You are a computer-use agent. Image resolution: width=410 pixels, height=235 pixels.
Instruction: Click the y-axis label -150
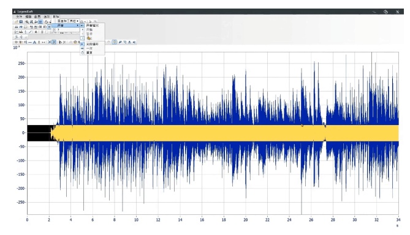pyautogui.click(x=21, y=175)
